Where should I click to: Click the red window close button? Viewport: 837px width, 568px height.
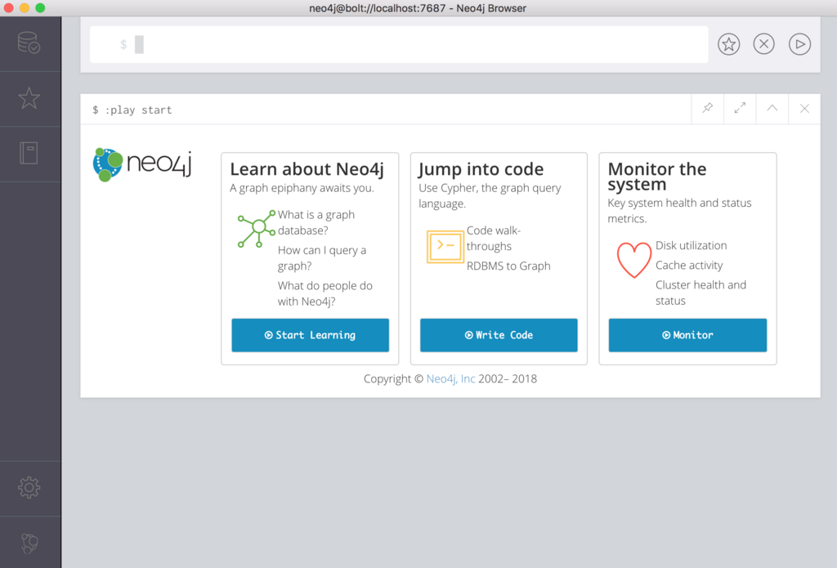(x=8, y=8)
